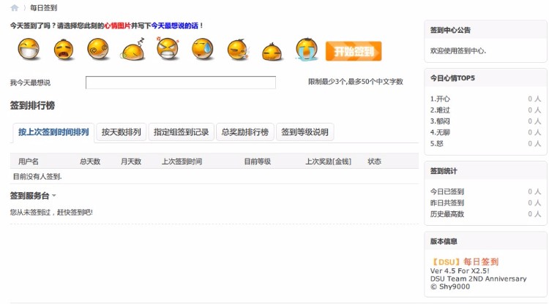Click the red 心情图片 text
The width and height of the screenshot is (549, 304).
tap(117, 26)
